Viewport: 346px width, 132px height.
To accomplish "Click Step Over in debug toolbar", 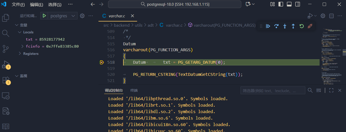I will click(277, 26).
